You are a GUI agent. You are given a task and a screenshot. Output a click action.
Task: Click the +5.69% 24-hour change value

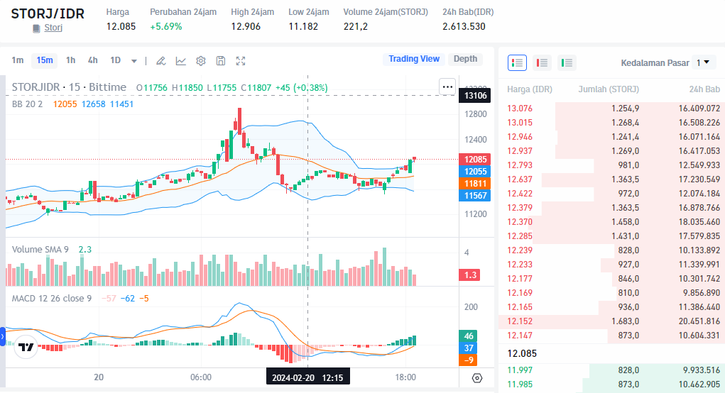tap(166, 27)
